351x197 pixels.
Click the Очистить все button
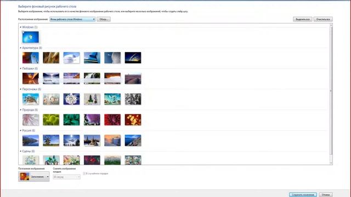tap(323, 19)
